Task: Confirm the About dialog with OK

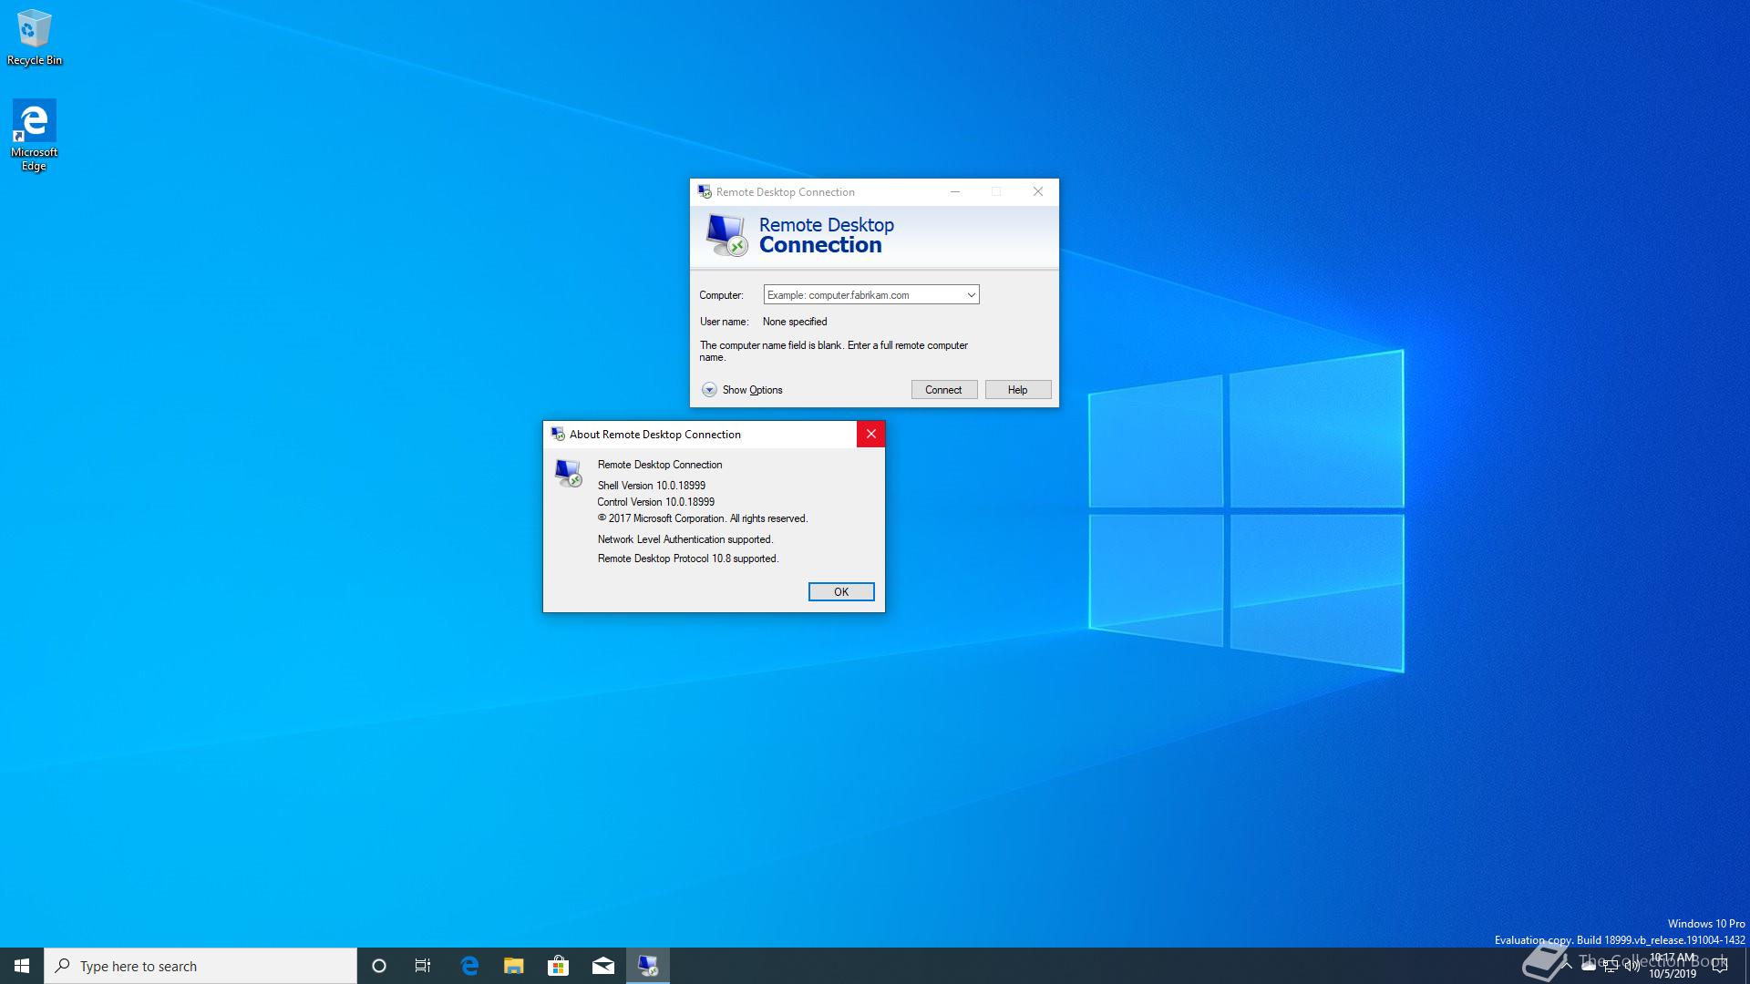Action: (x=840, y=592)
